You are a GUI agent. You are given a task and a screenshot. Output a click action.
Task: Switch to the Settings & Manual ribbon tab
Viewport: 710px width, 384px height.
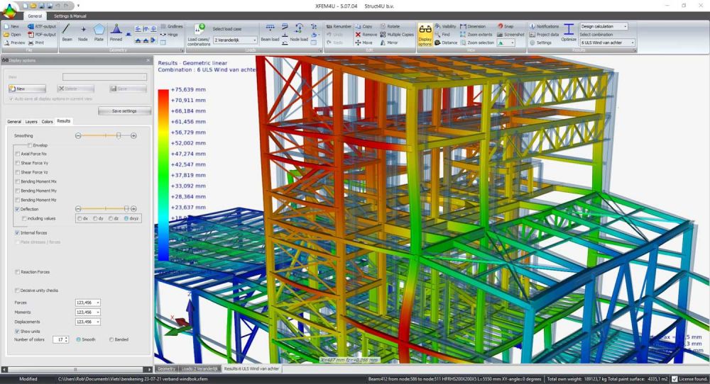click(x=70, y=15)
